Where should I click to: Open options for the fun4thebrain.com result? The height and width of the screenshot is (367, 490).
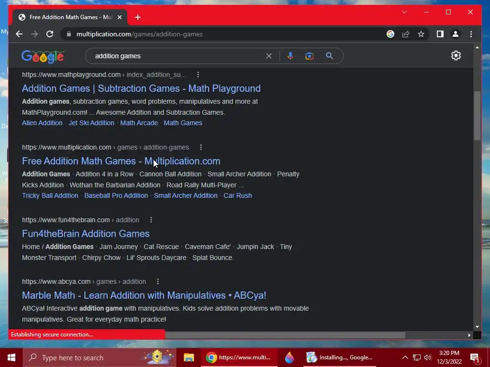point(151,220)
